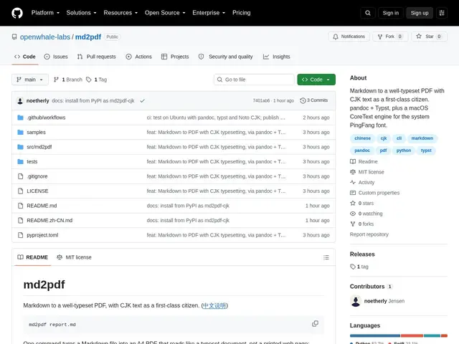459x344 pixels.
Task: Expand the Open Source menu
Action: [x=165, y=13]
